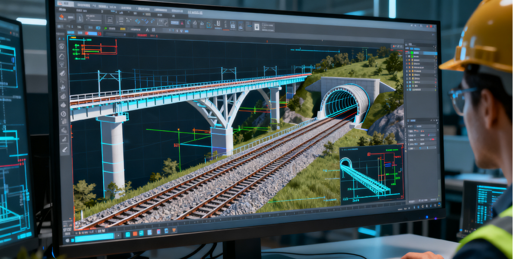Click the orange icon at top-left of ribbon
Screen dimensions: 513x259
62,17
